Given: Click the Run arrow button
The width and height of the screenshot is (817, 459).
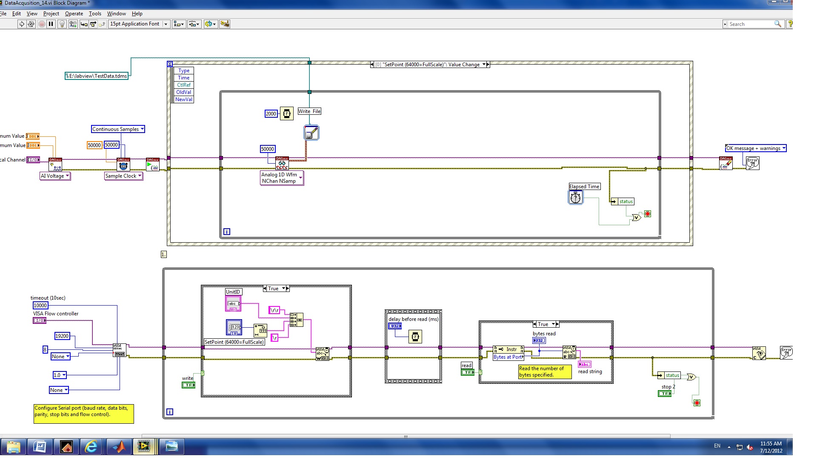Looking at the screenshot, I should (x=22, y=24).
